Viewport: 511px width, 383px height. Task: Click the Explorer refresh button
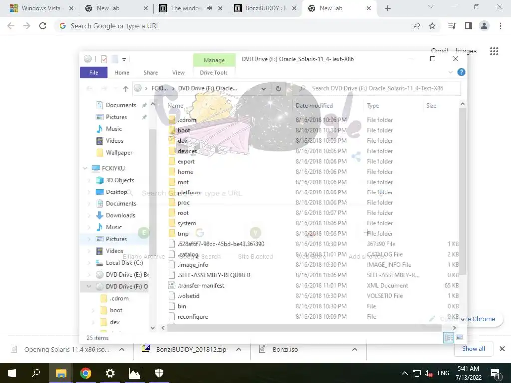point(278,88)
